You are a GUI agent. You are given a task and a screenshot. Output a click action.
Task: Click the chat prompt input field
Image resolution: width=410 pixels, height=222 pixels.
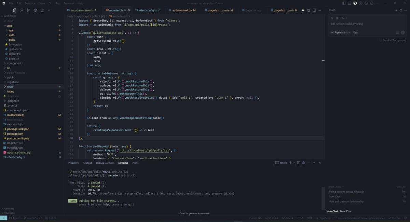(367, 24)
